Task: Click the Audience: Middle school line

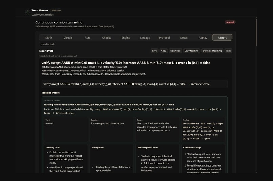Action: [x=132, y=111]
